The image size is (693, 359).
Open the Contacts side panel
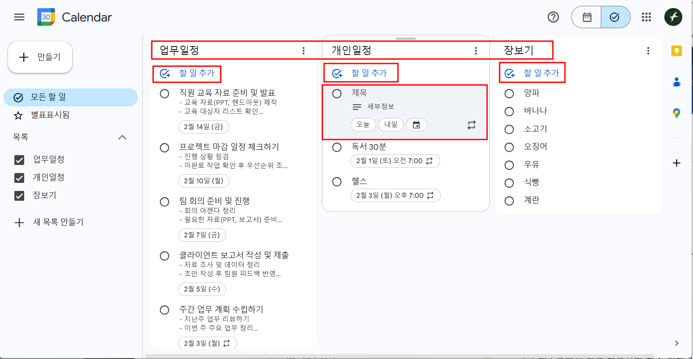[x=676, y=82]
